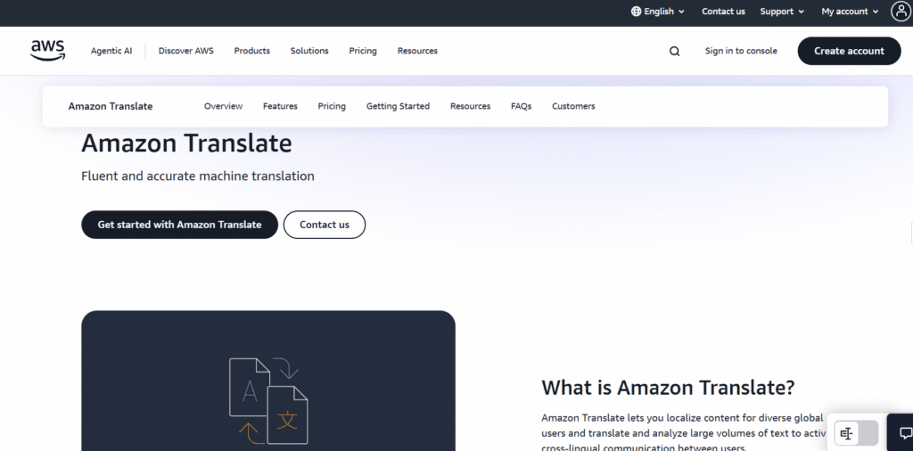Open the Products menu
Viewport: 913px width, 451px height.
coord(251,51)
